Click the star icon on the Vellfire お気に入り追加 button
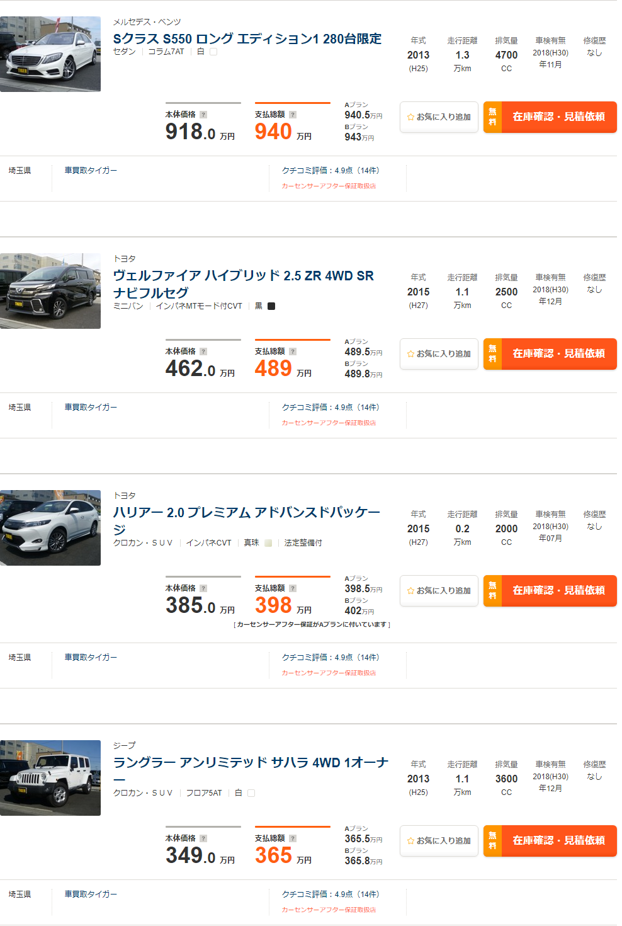 pos(410,353)
